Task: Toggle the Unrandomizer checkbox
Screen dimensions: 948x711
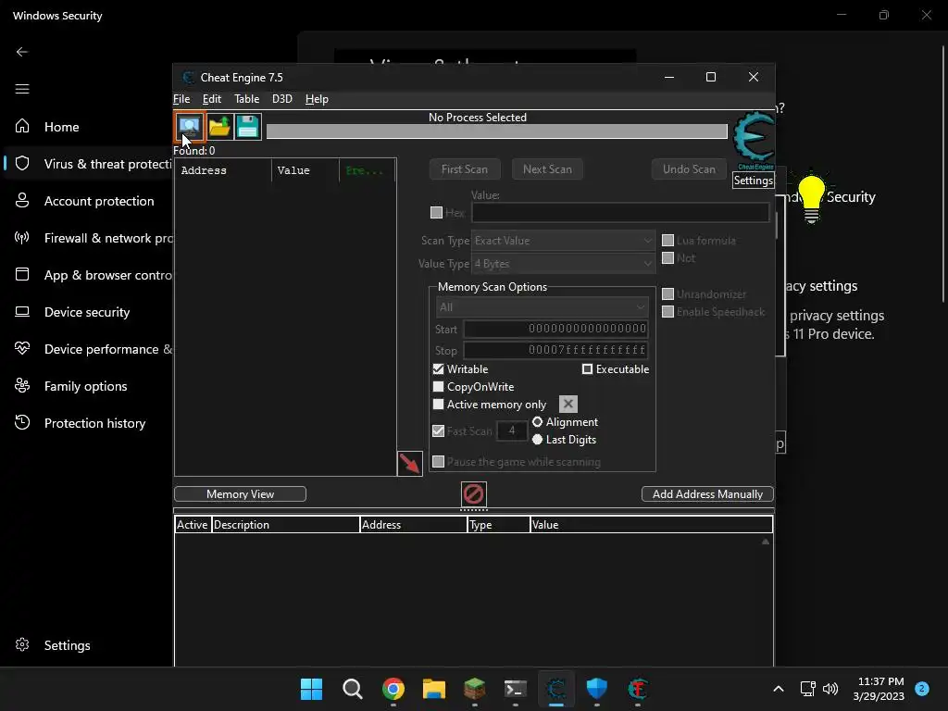Action: click(667, 293)
